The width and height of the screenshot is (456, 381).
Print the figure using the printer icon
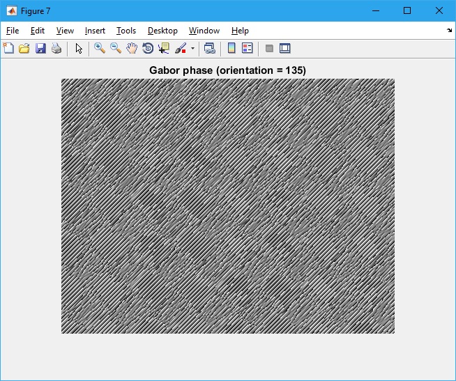(x=56, y=48)
